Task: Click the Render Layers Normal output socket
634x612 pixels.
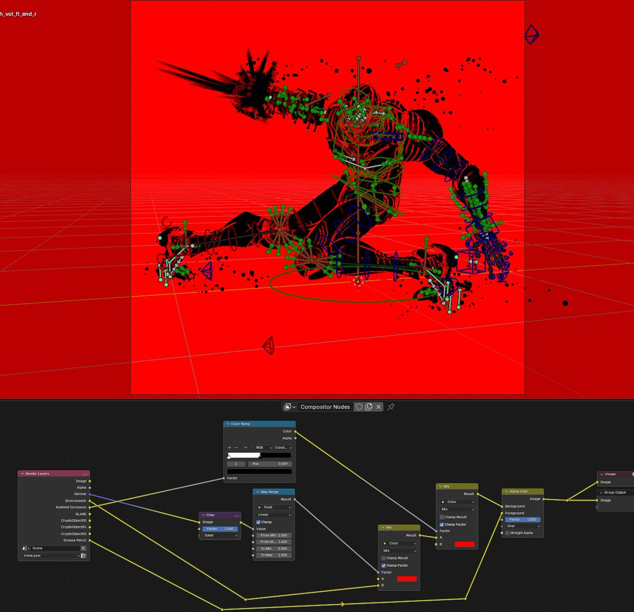Action: coord(90,494)
